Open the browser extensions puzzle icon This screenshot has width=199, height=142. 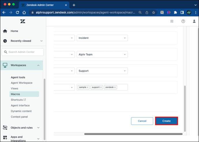tap(175, 12)
